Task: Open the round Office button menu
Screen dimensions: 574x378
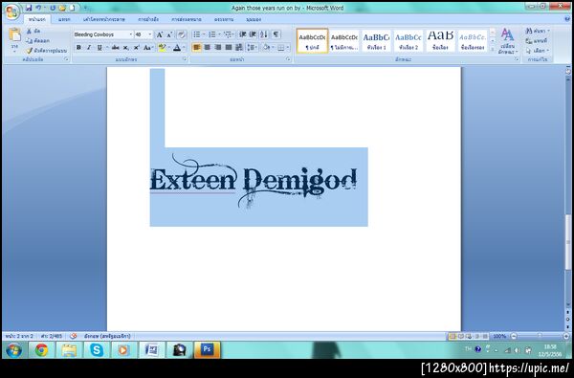Action: click(x=11, y=11)
